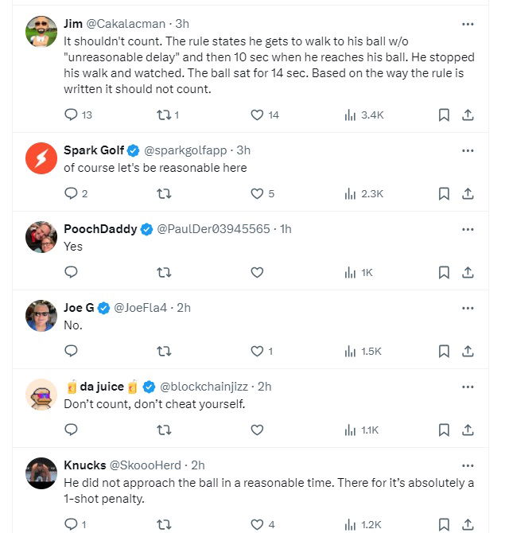View reply count on Spark Golf's tweet
Image resolution: width=509 pixels, height=533 pixels.
click(x=75, y=193)
